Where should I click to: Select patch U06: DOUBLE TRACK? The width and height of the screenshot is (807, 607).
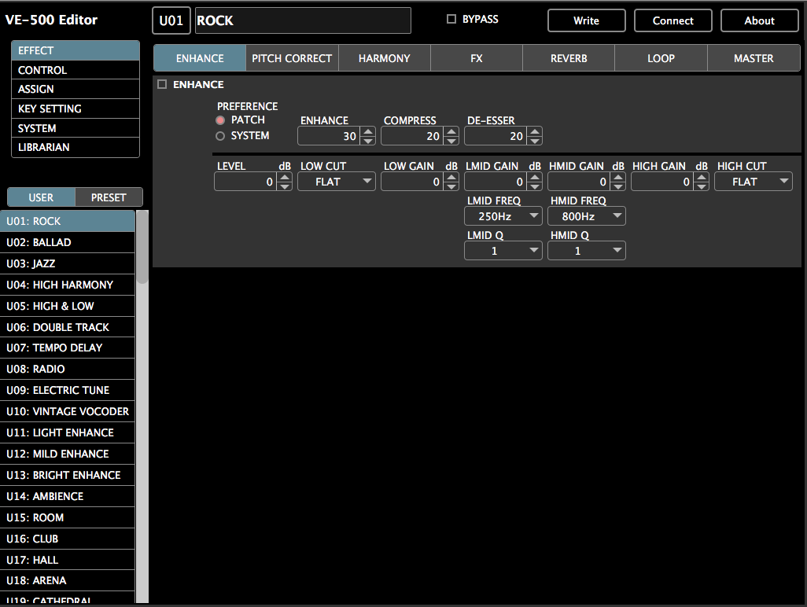tap(68, 327)
